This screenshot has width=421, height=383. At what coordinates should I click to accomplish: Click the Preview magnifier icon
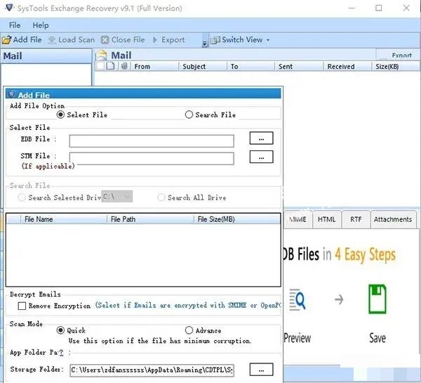coord(298,299)
